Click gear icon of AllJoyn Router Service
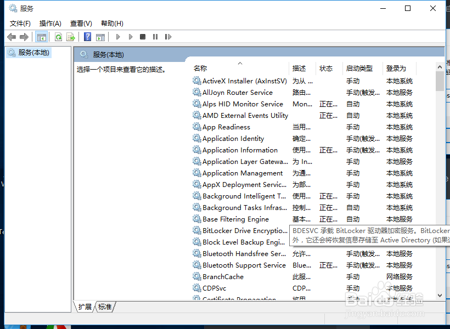 tap(196, 92)
